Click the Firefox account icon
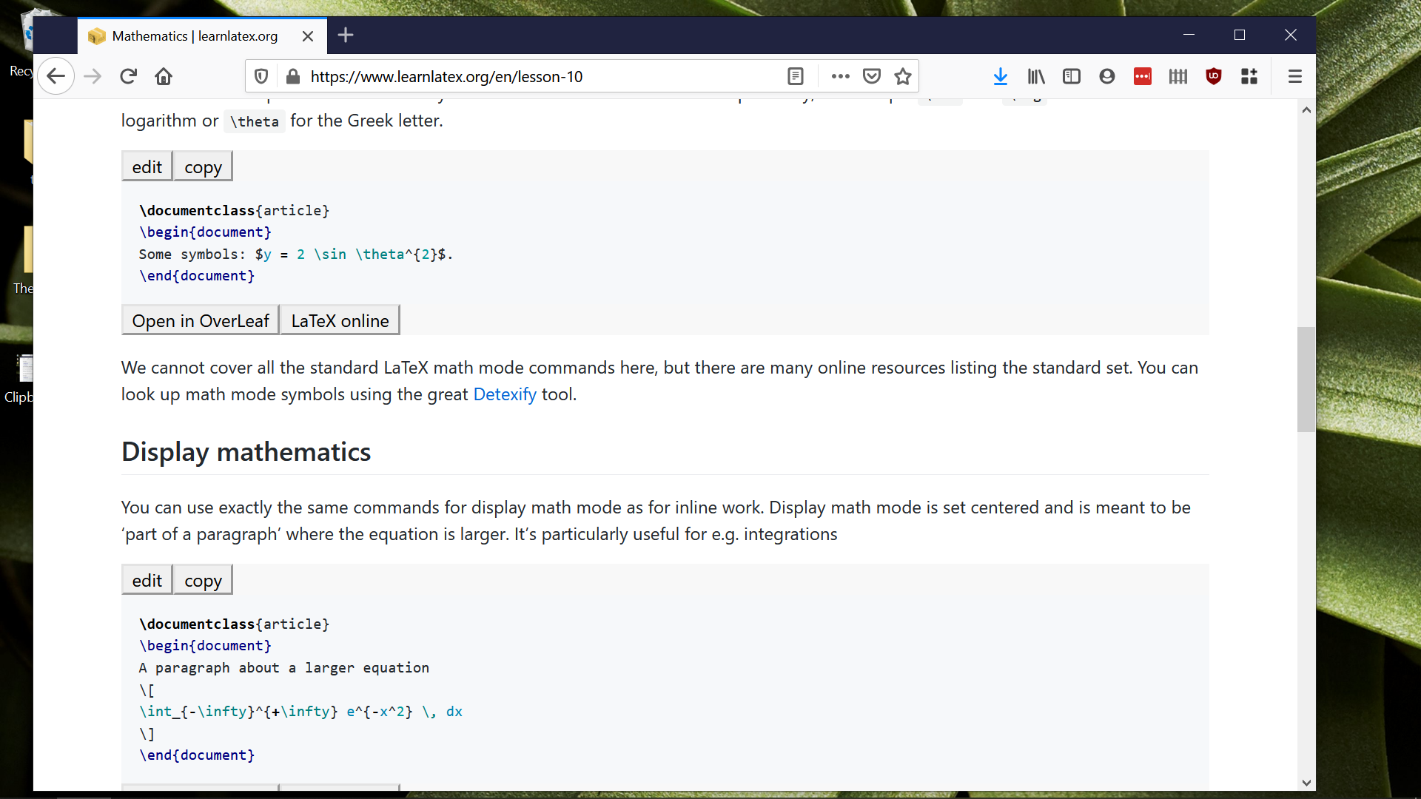 [x=1106, y=76]
